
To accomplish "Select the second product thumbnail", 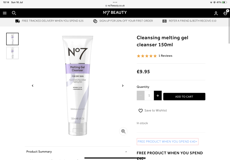I will (12, 53).
